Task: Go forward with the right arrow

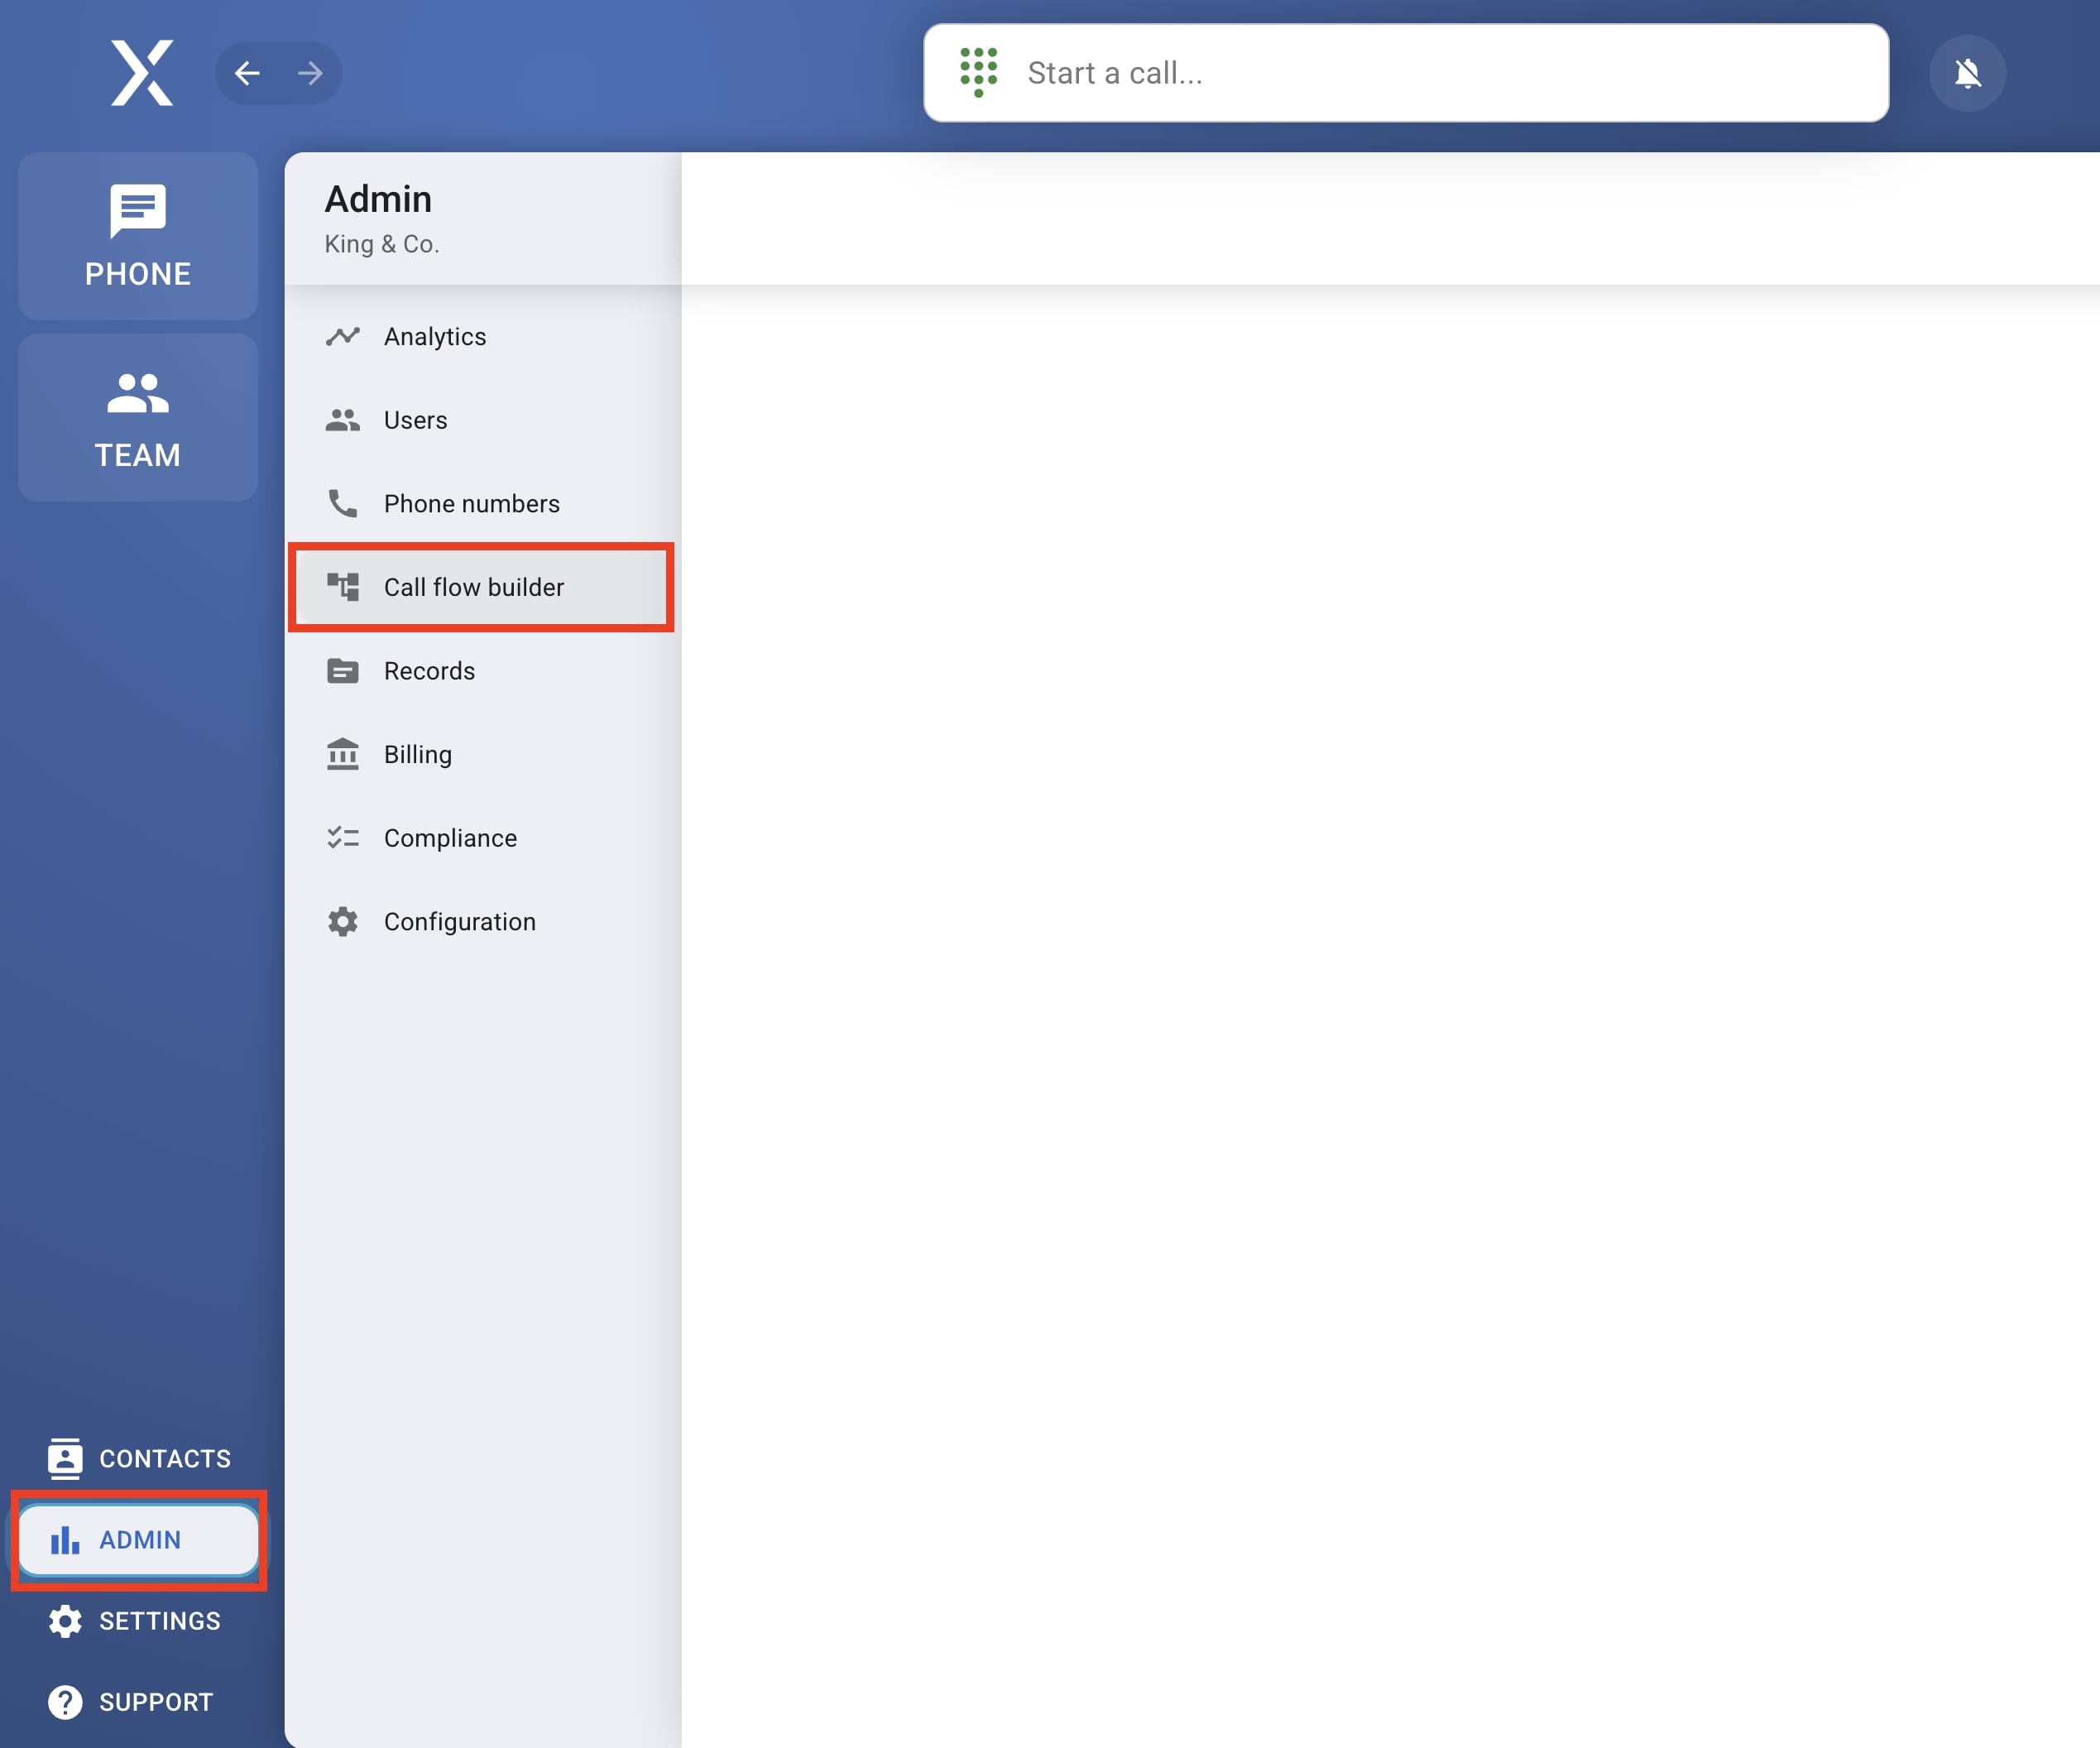Action: (310, 73)
